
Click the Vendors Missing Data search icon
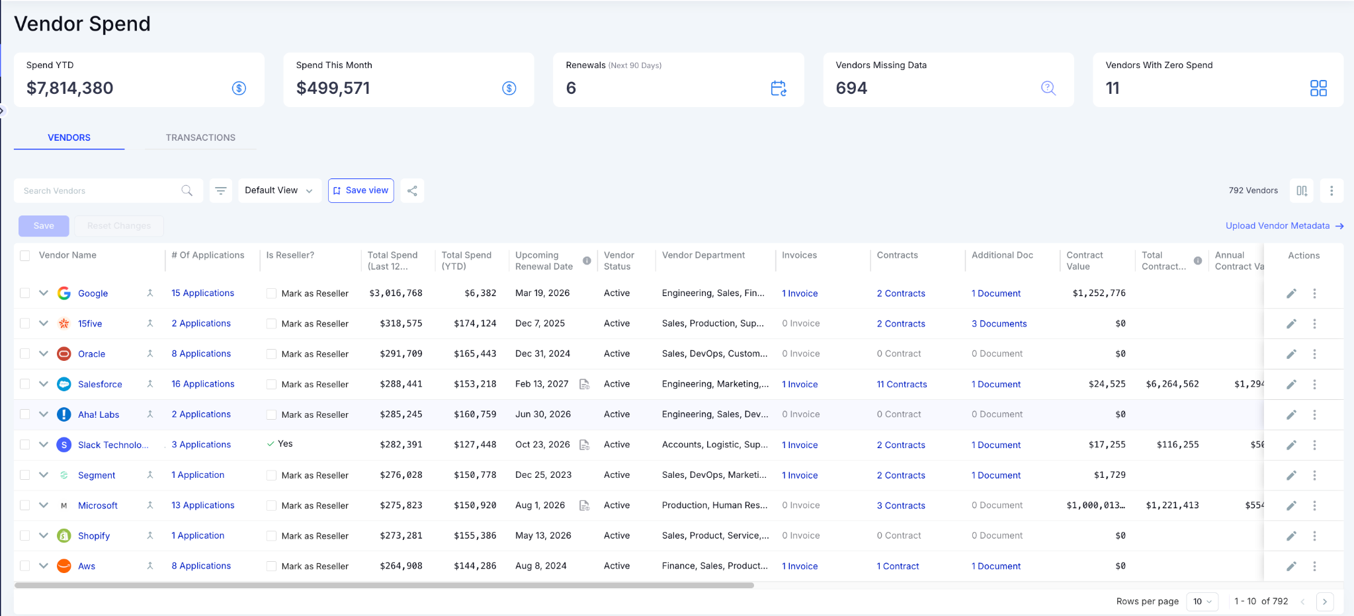[1048, 88]
